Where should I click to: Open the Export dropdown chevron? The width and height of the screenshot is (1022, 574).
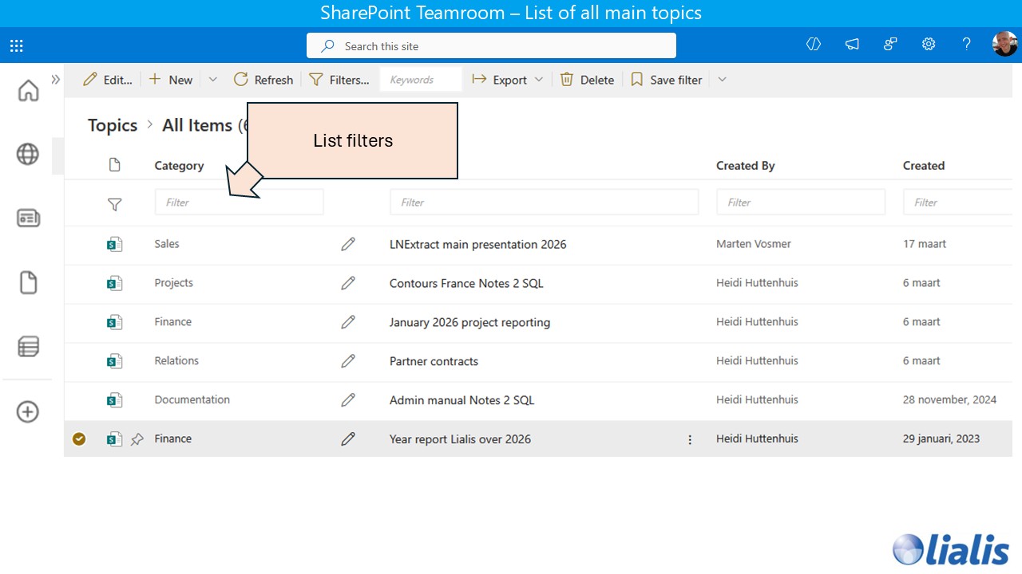(540, 79)
